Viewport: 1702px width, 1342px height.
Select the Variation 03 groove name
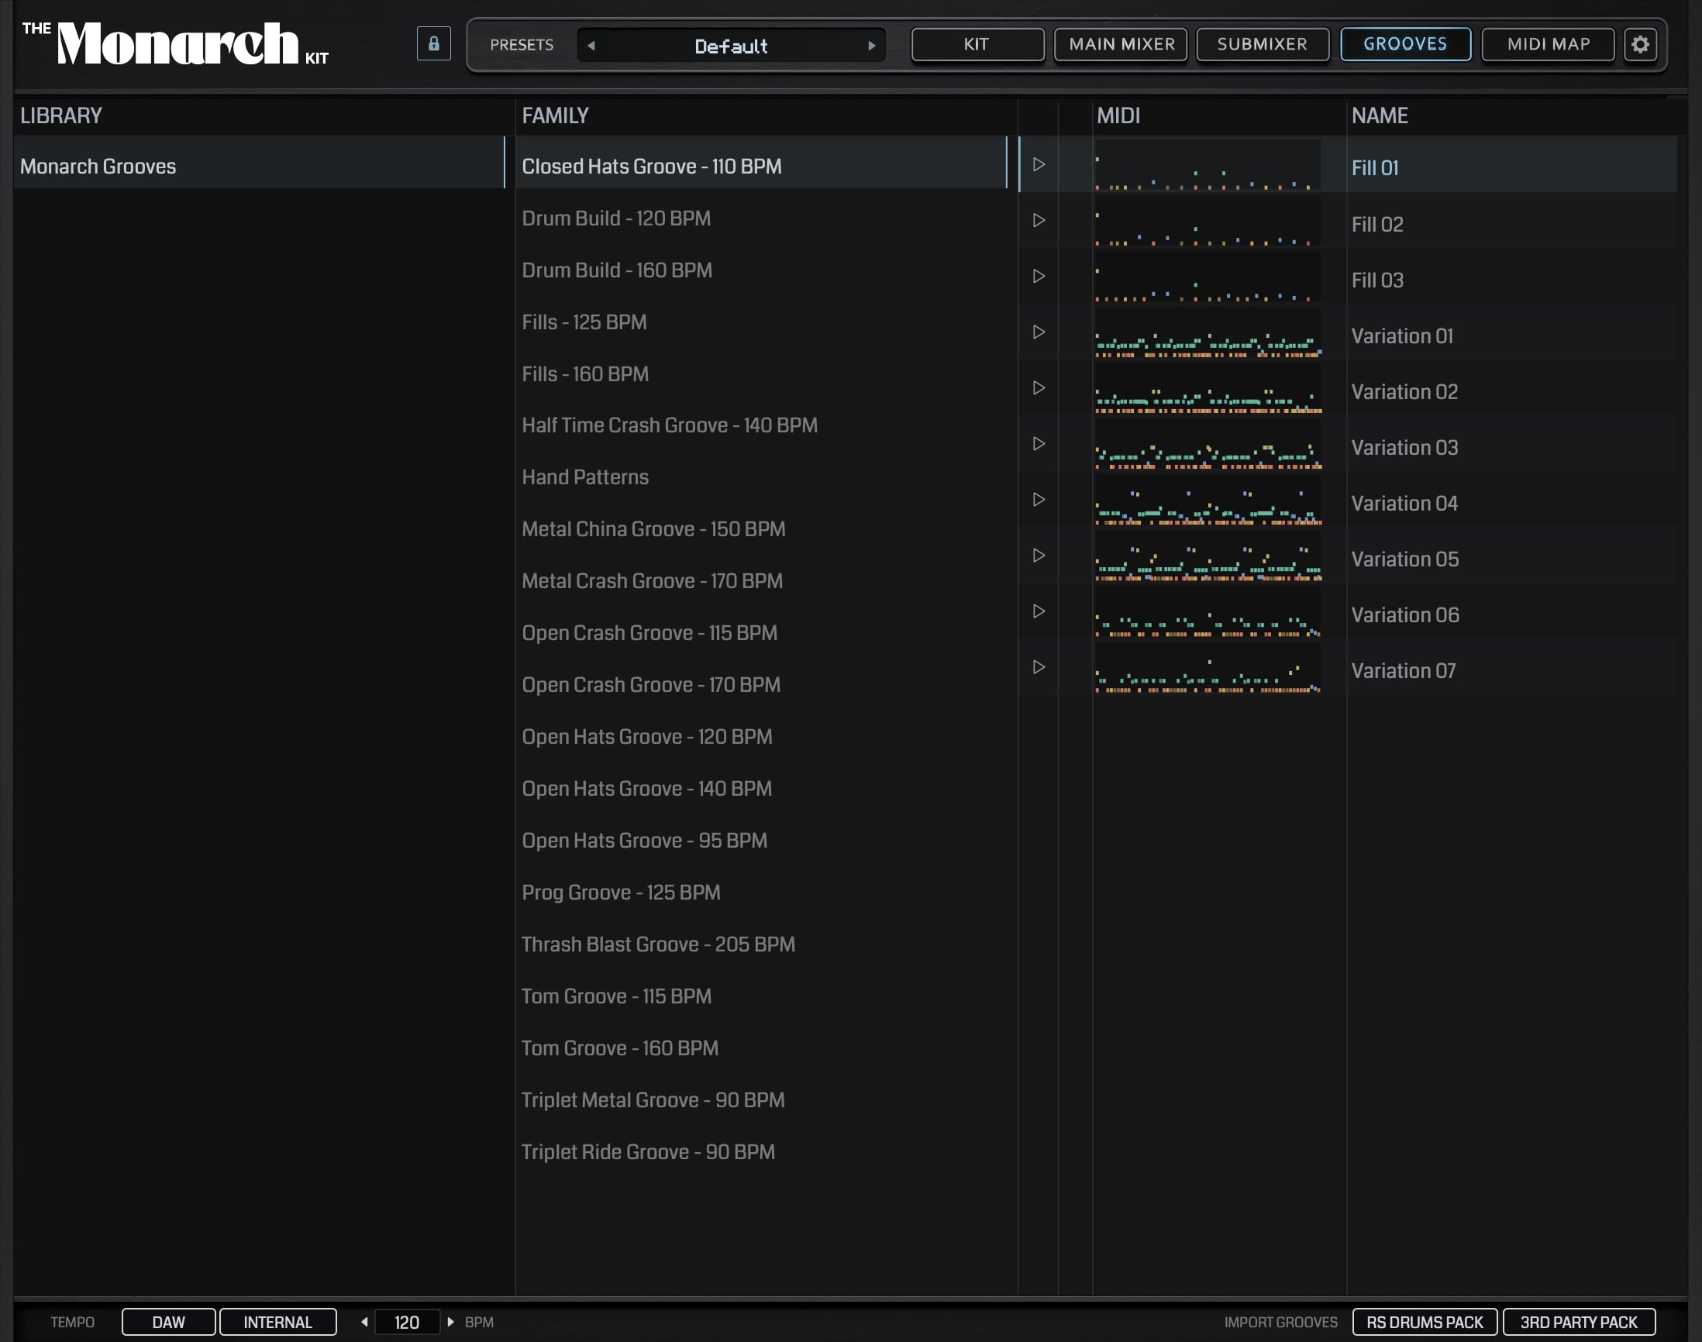point(1404,447)
